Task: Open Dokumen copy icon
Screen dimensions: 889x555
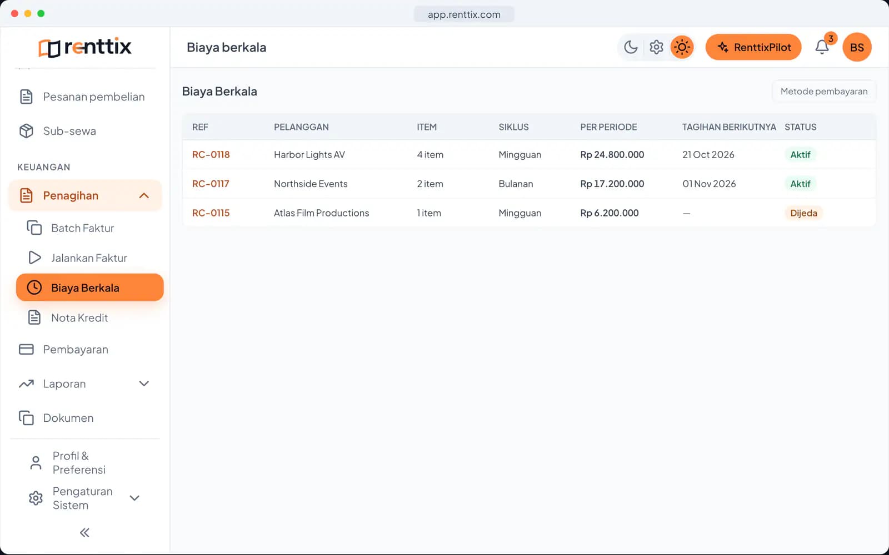Action: click(26, 418)
